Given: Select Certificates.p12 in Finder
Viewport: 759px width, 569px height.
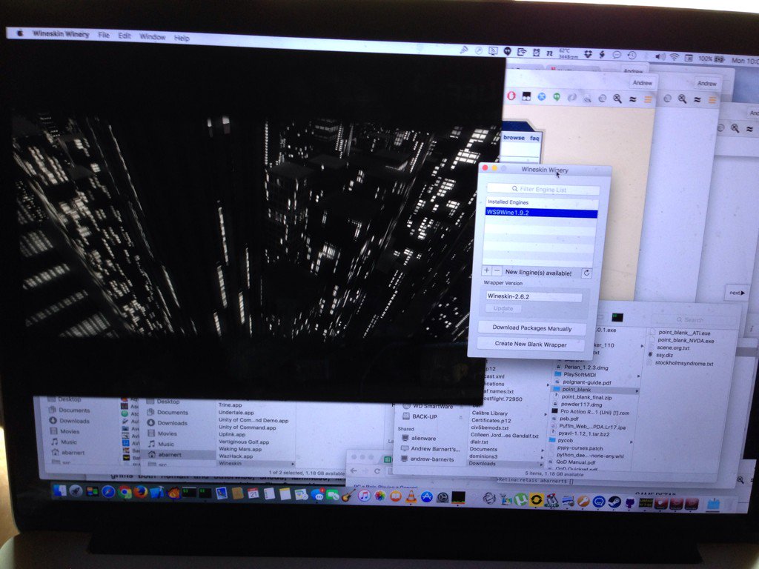Looking at the screenshot, I should click(491, 421).
